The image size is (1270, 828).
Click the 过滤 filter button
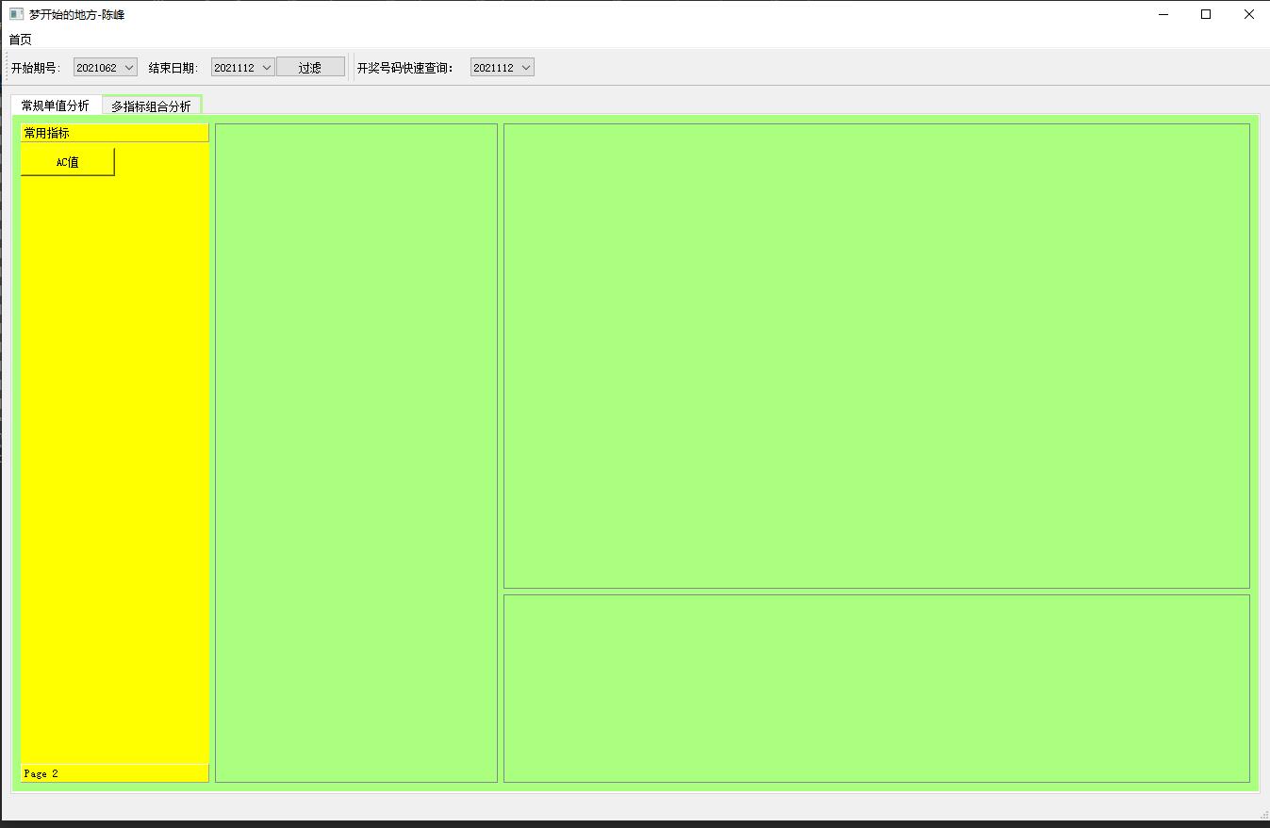[x=310, y=68]
